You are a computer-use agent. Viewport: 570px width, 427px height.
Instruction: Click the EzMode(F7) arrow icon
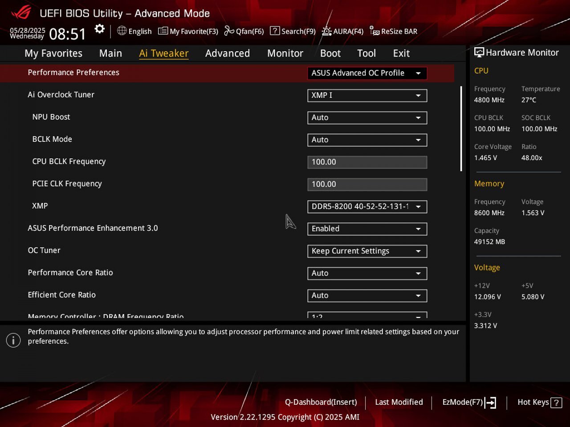[490, 403]
